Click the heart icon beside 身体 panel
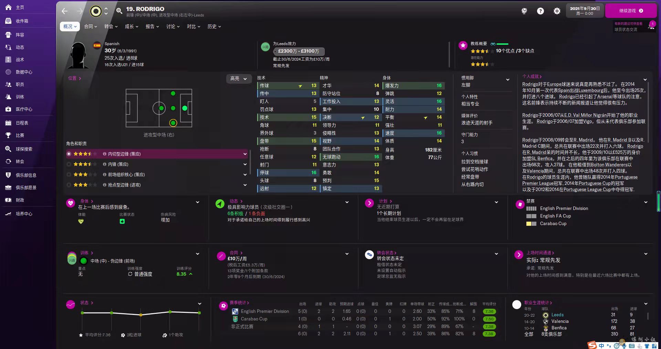This screenshot has width=661, height=349. pos(71,203)
